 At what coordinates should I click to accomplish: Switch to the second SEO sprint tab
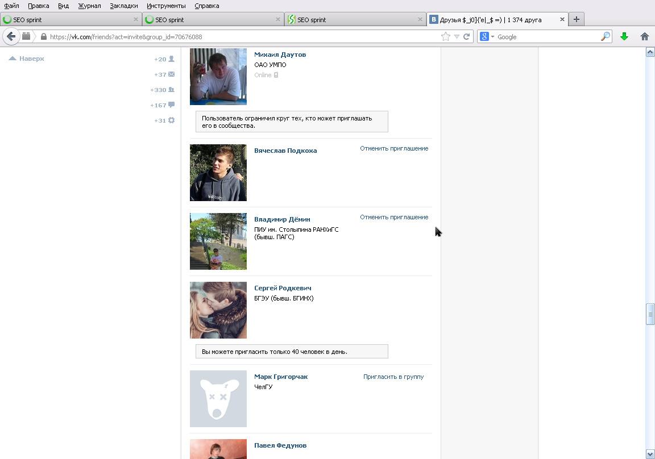(213, 20)
